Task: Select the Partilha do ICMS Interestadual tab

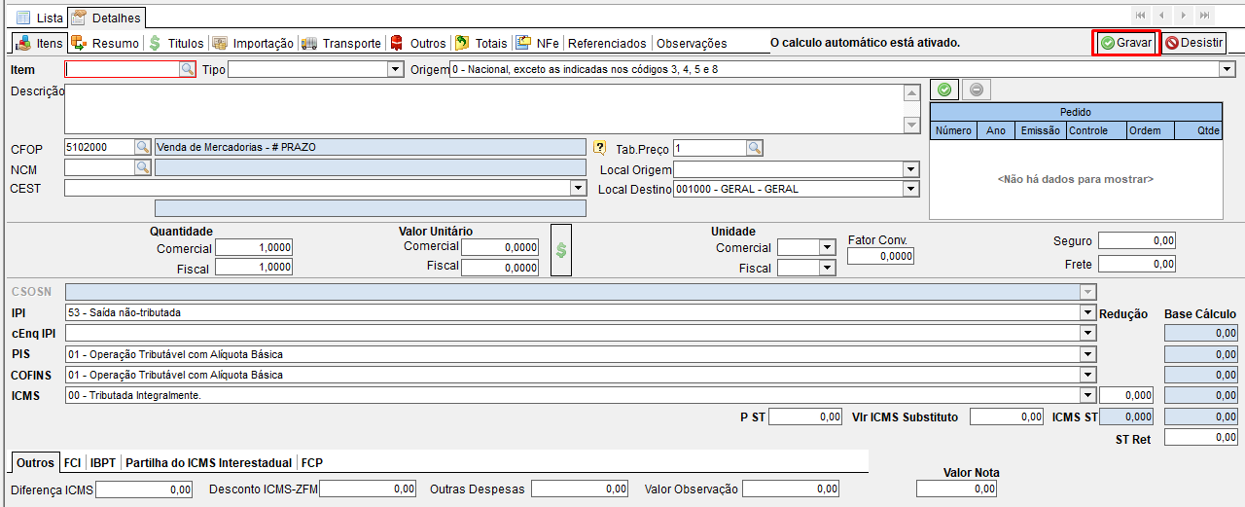Action: click(208, 463)
